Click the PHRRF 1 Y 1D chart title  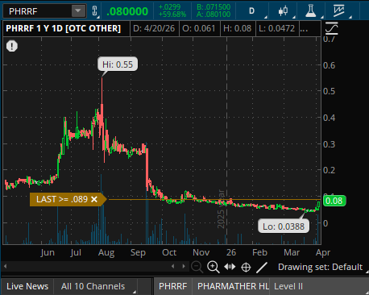tap(64, 28)
